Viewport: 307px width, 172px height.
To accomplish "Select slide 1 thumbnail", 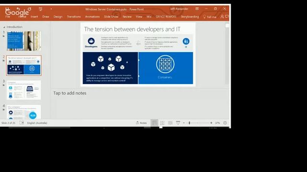I will click(x=24, y=41).
